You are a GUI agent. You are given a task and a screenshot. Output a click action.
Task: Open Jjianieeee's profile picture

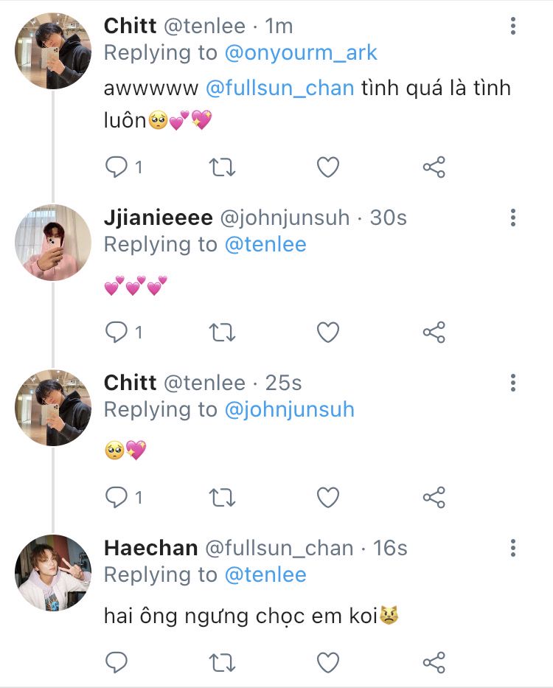click(x=53, y=243)
